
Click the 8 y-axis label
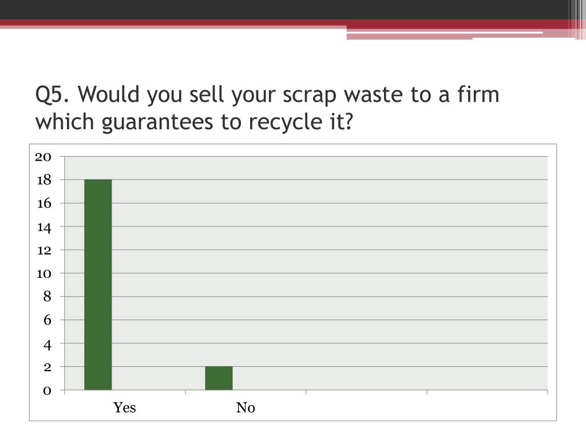tap(47, 297)
